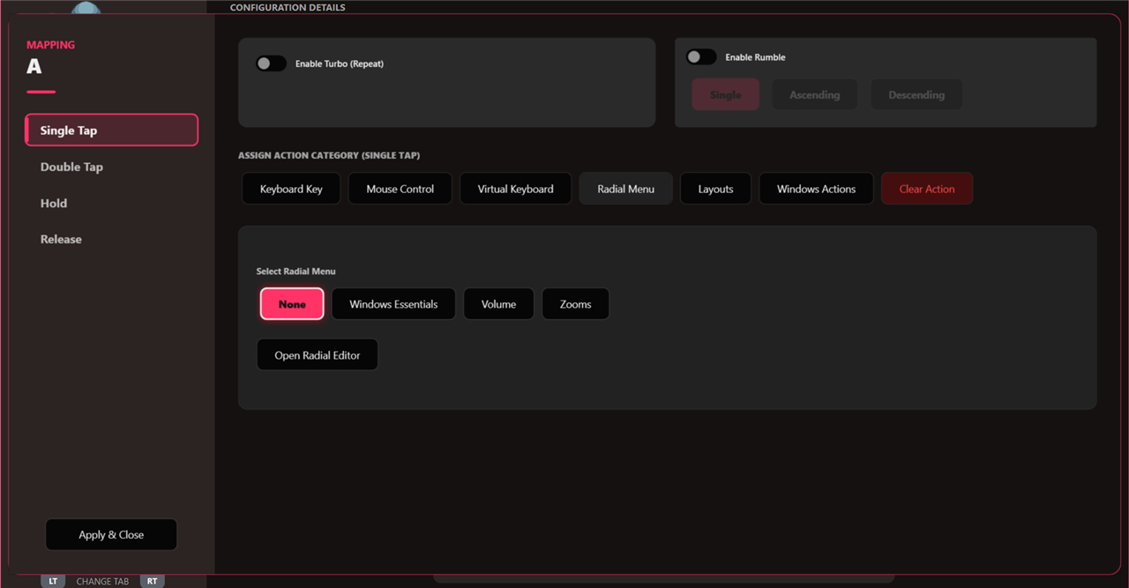Select the Volume radial menu
Viewport: 1129px width, 588px height.
(498, 304)
